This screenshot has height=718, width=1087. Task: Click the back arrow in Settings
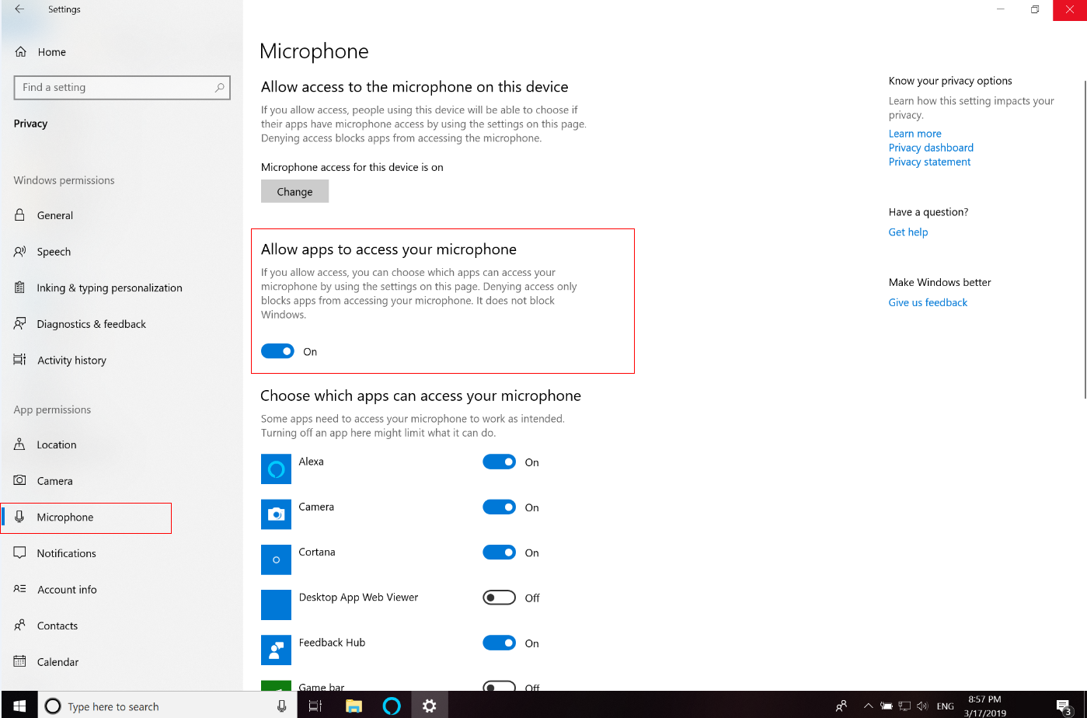tap(19, 9)
